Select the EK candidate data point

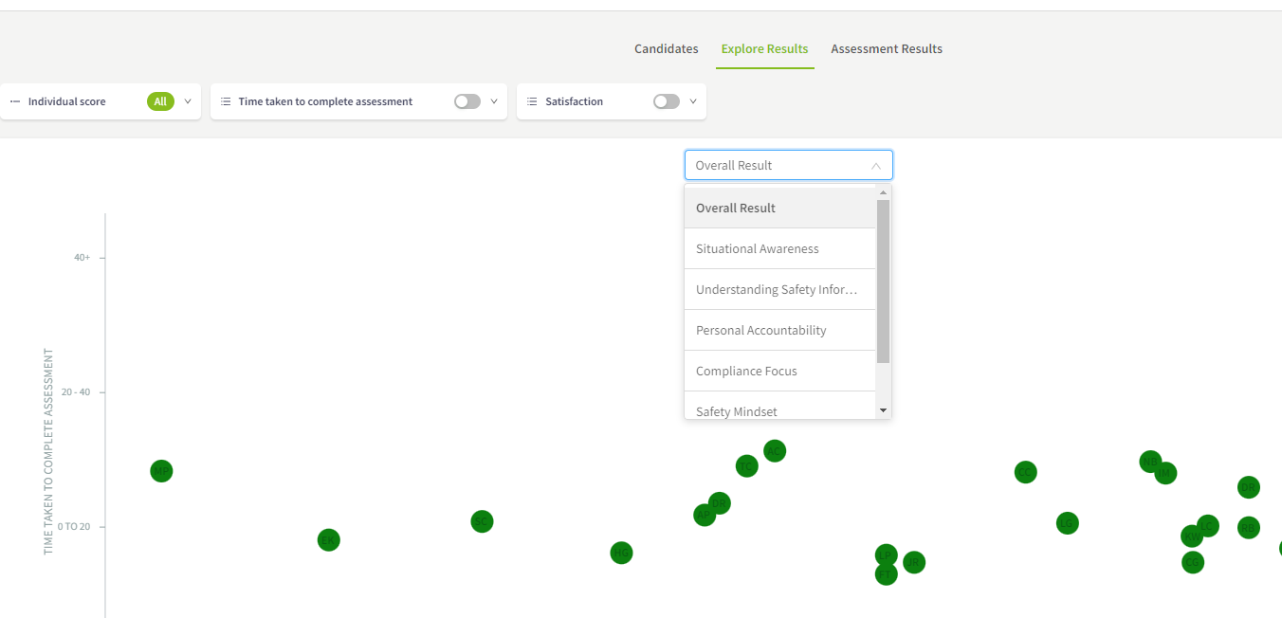point(328,540)
